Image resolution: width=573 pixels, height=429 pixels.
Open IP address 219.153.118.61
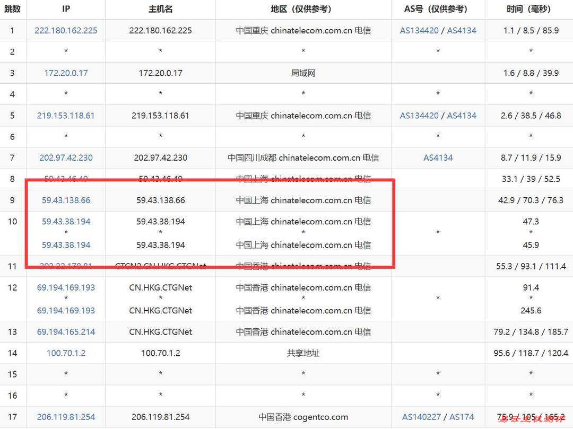click(66, 116)
